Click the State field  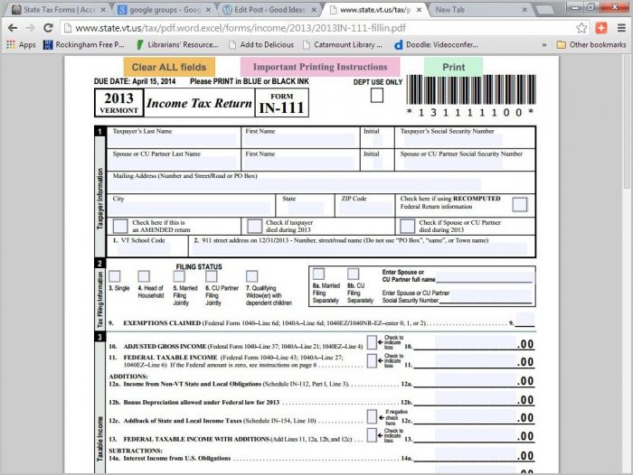click(x=306, y=208)
